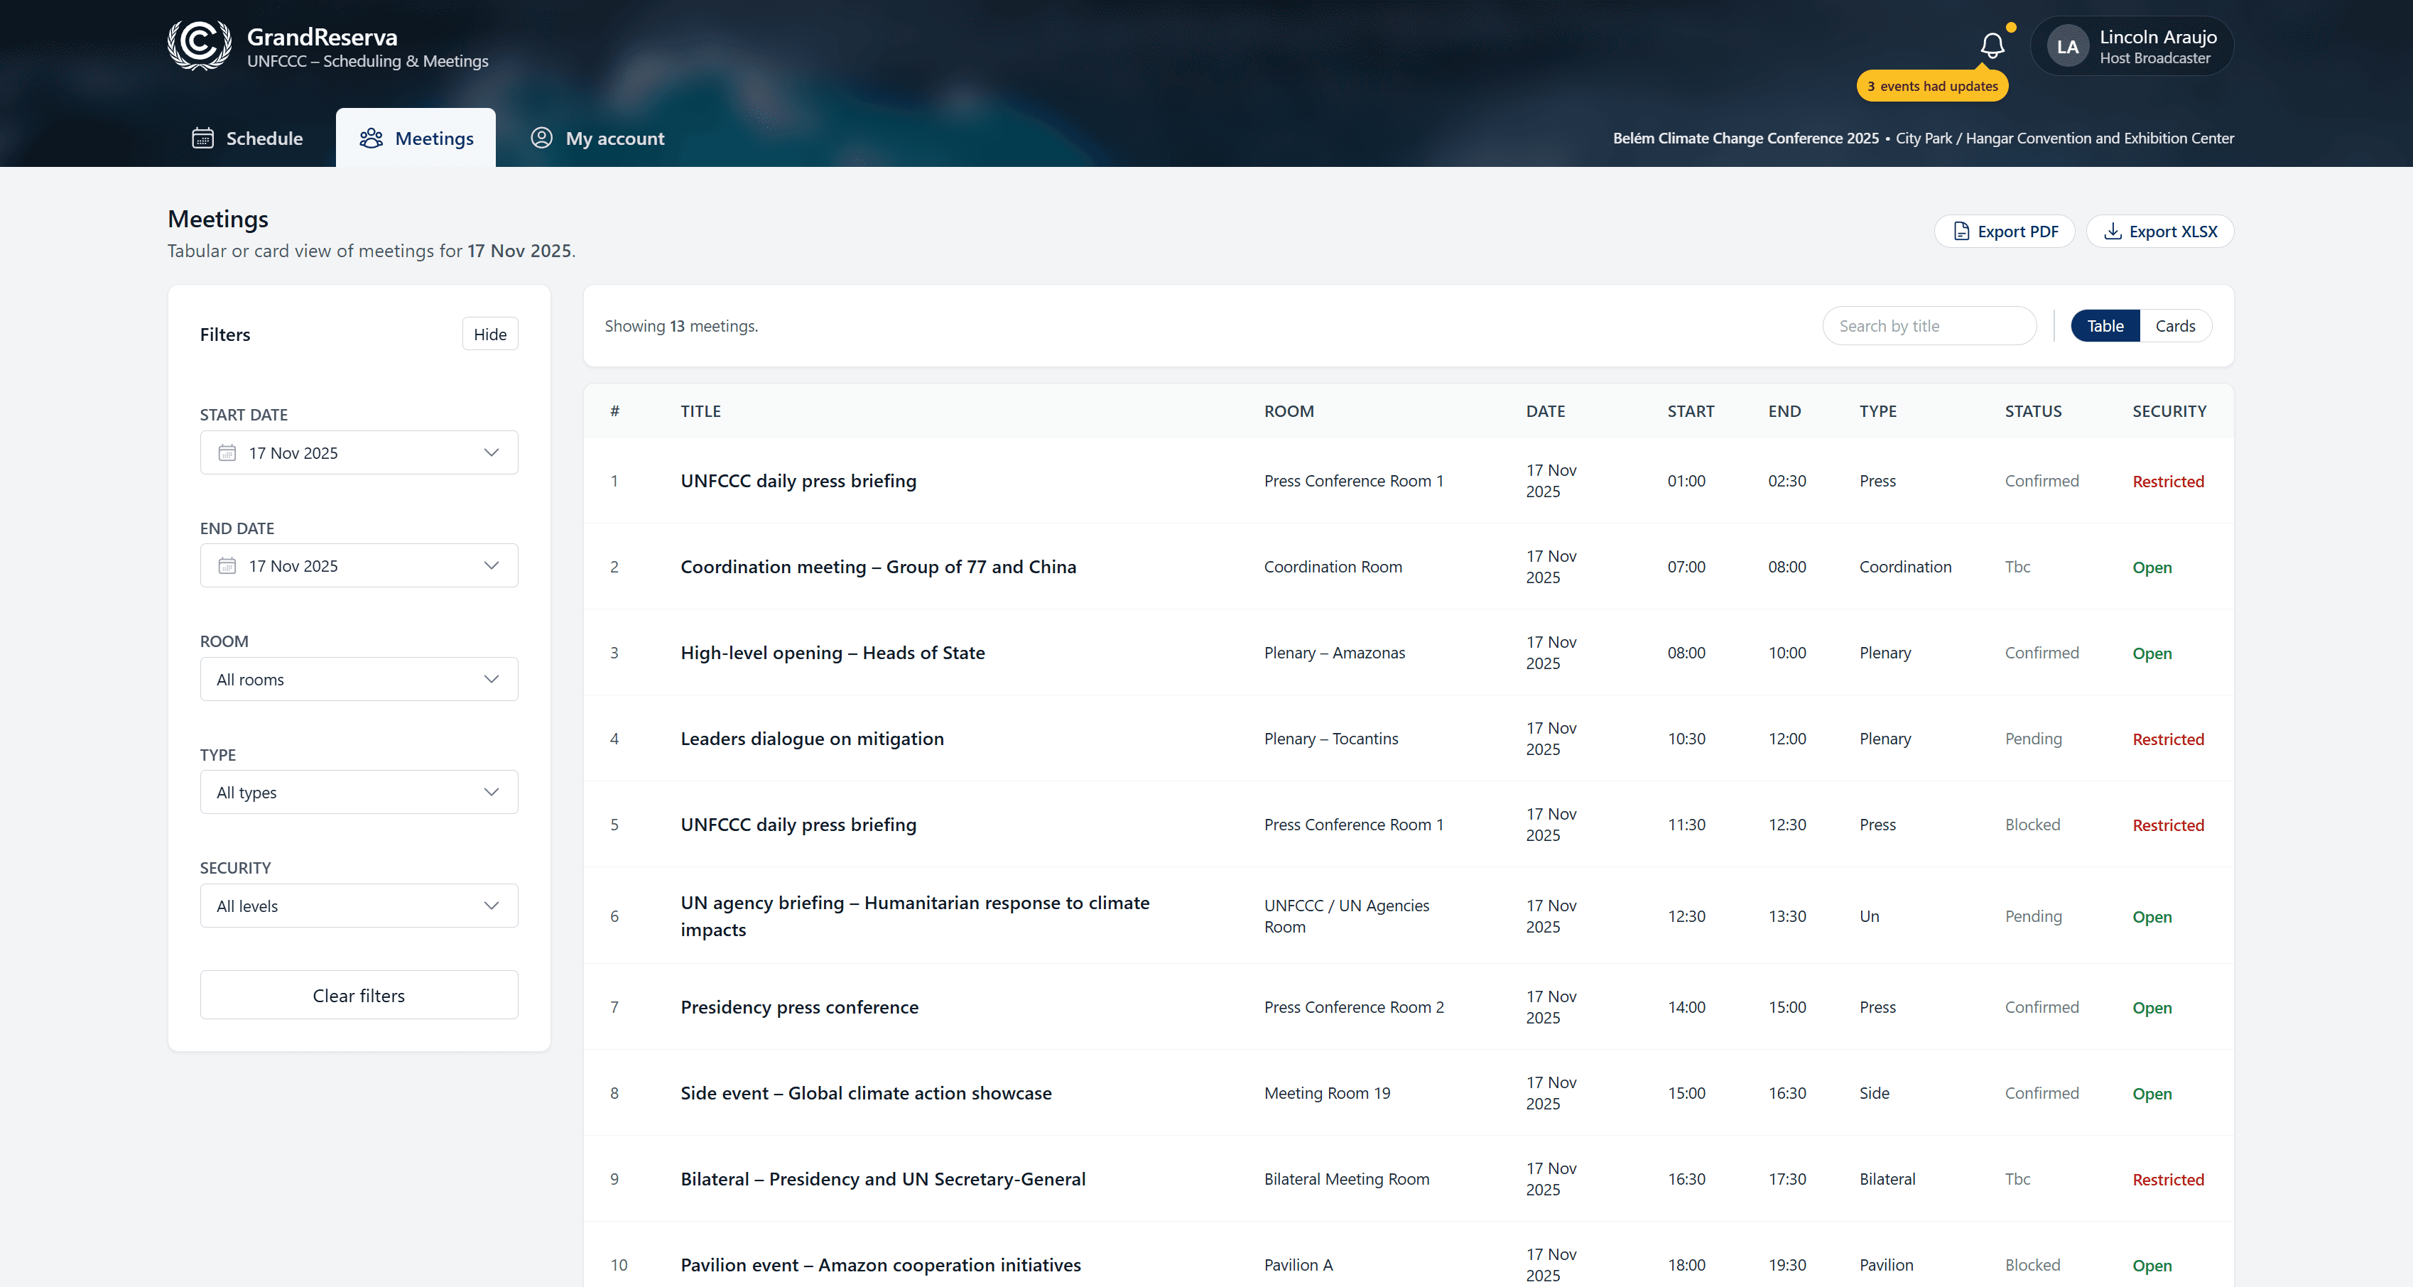
Task: Open the My account tab
Action: (597, 138)
